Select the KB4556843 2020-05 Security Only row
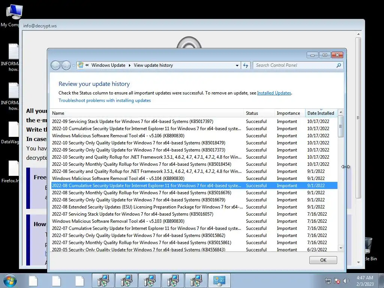Image resolution: width=384 pixels, height=288 pixels. click(194, 249)
